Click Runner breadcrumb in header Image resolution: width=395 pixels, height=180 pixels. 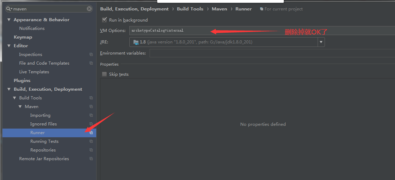point(243,9)
